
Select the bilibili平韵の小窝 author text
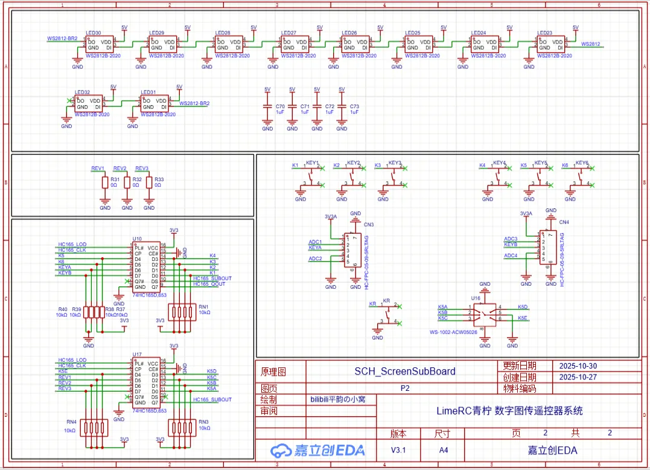342,399
